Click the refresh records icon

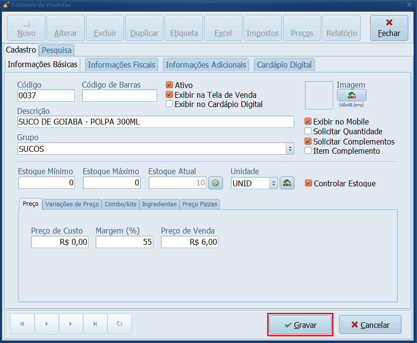[x=120, y=324]
